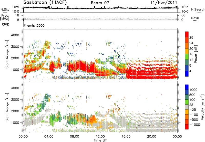Image resolution: width=205 pixels, height=142 pixels.
Task: Pick the bright blue bottom segment of power colorbar
Action: point(187,74)
